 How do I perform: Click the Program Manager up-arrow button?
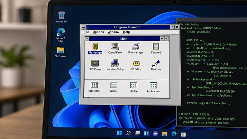[x=172, y=27]
